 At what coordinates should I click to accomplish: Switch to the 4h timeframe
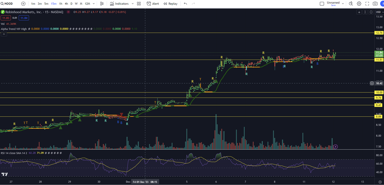point(66,4)
